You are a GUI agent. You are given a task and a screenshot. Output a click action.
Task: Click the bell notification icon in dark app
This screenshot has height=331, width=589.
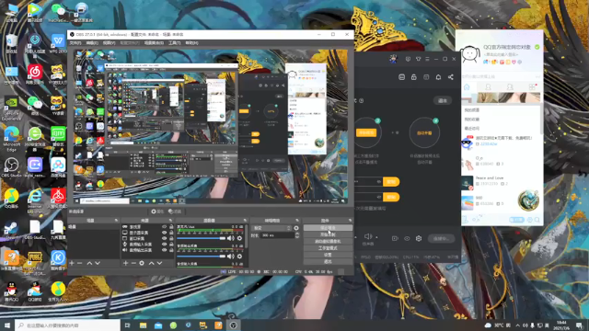pyautogui.click(x=438, y=77)
